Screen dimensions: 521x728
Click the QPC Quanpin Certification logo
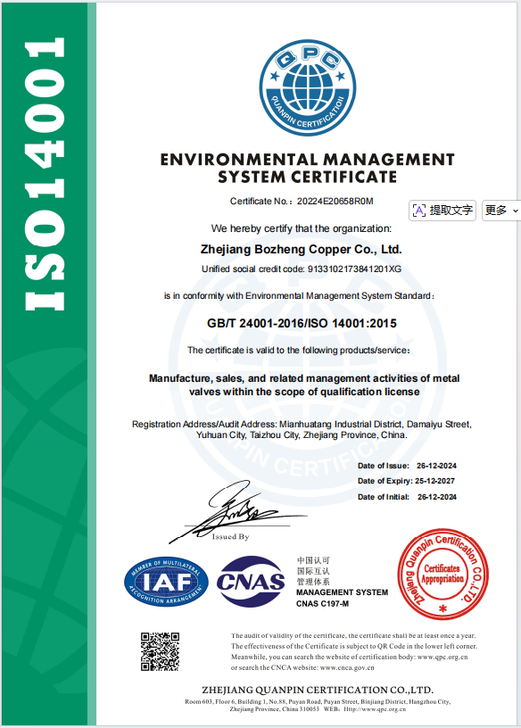(x=308, y=87)
